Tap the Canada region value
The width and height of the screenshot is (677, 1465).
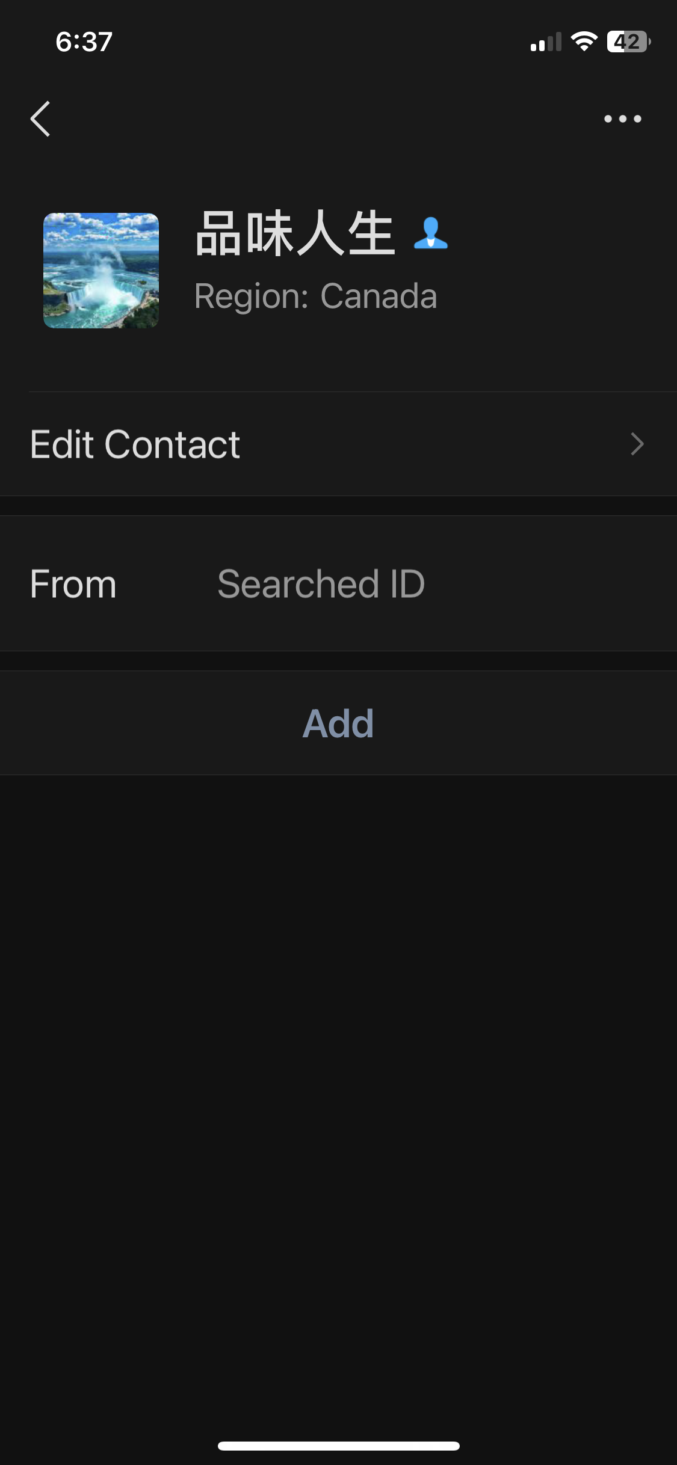379,296
